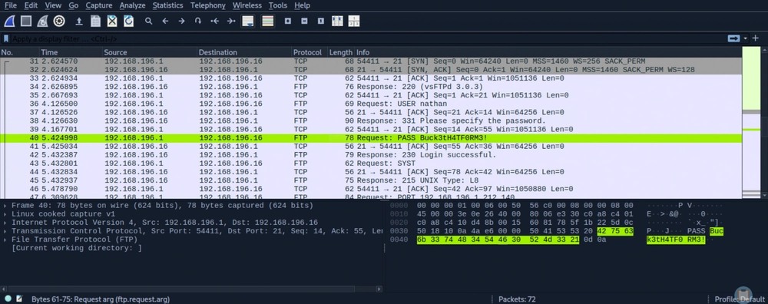This screenshot has width=768, height=304.
Task: Sort by the Protocol column header
Action: click(309, 52)
